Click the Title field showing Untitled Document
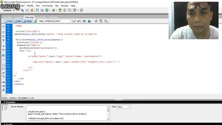 click(57, 21)
